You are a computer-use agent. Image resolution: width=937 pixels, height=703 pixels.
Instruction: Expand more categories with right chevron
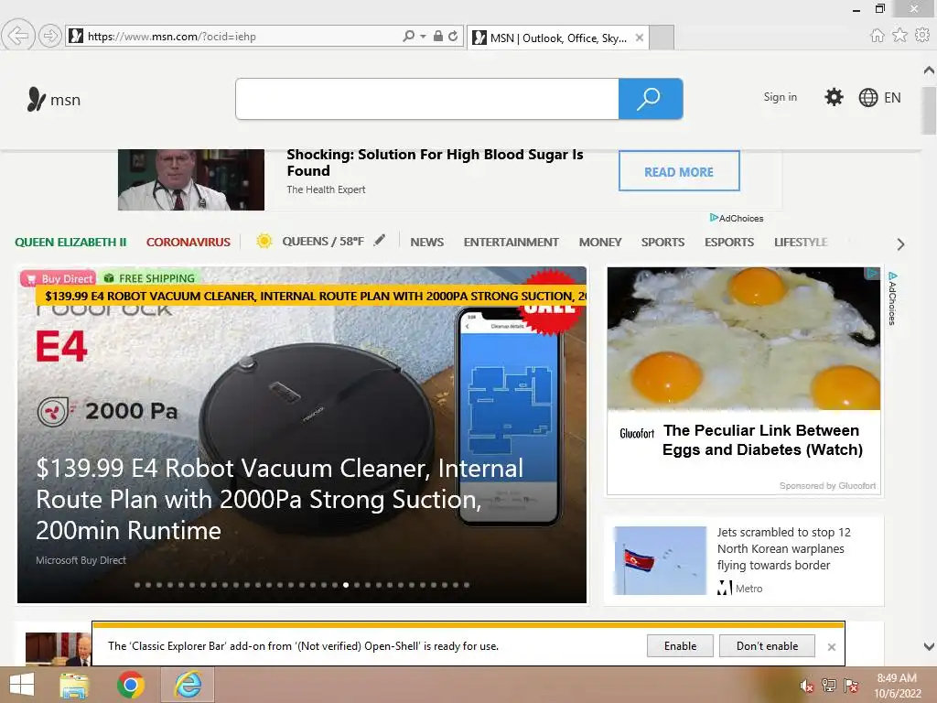point(900,243)
